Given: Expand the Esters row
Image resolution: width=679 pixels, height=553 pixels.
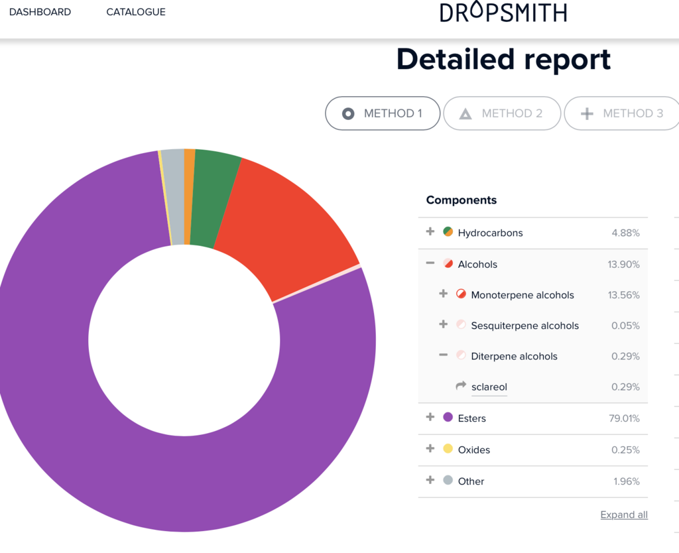Looking at the screenshot, I should pos(430,417).
